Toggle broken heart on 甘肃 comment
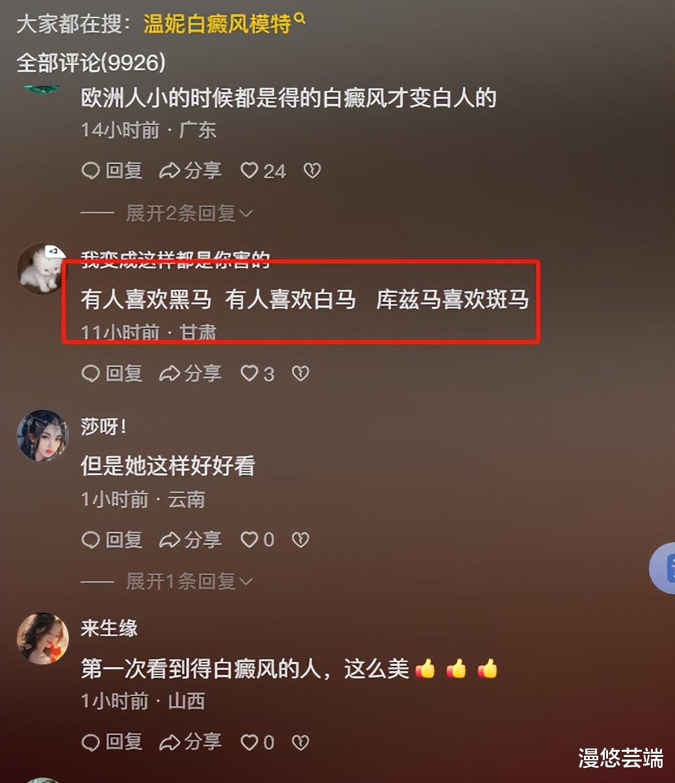 (300, 373)
